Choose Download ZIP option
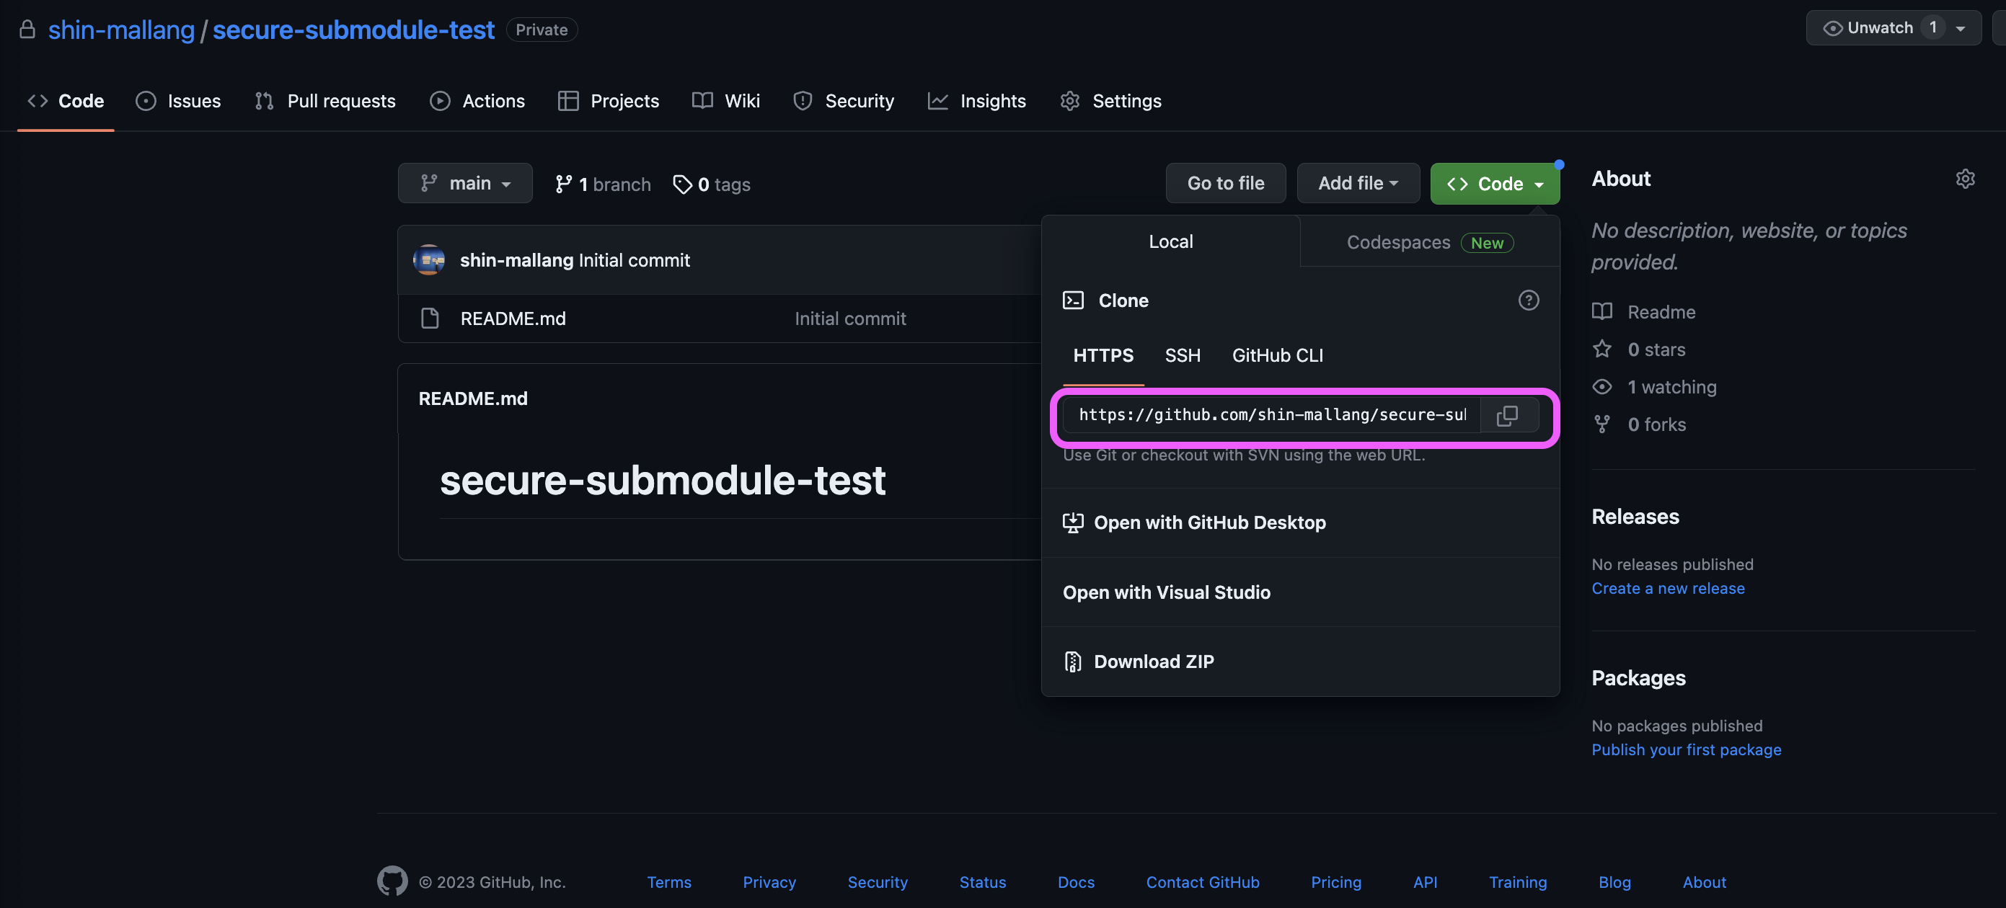This screenshot has height=908, width=2006. [1153, 662]
